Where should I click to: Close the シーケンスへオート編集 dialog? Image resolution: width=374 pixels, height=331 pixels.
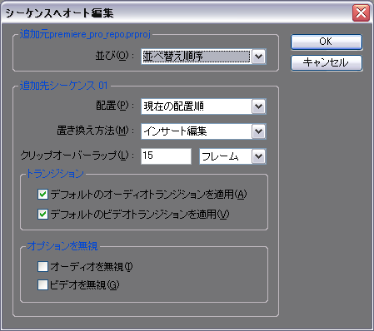click(361, 12)
